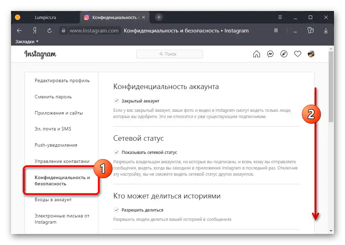Screen dimensions: 345x245
Task: Open the browser hamburger menu
Action: click(x=280, y=17)
